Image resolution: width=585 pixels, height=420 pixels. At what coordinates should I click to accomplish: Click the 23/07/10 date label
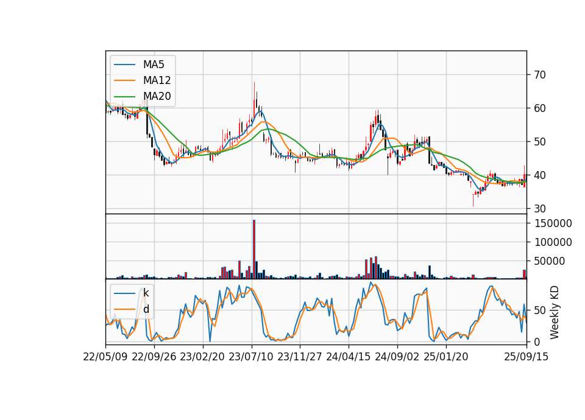point(251,357)
